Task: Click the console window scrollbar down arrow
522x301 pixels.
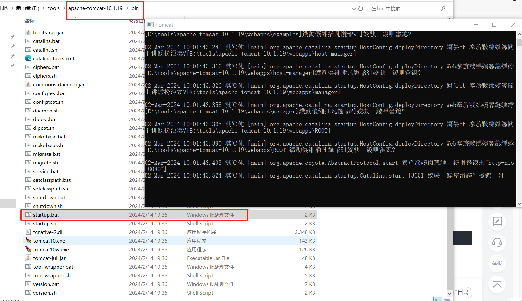Action: click(x=519, y=203)
